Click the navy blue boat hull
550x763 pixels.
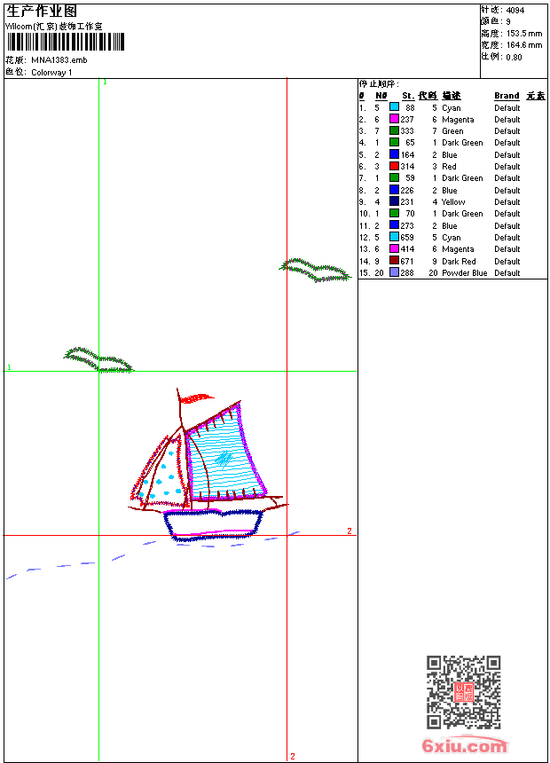pos(213,525)
